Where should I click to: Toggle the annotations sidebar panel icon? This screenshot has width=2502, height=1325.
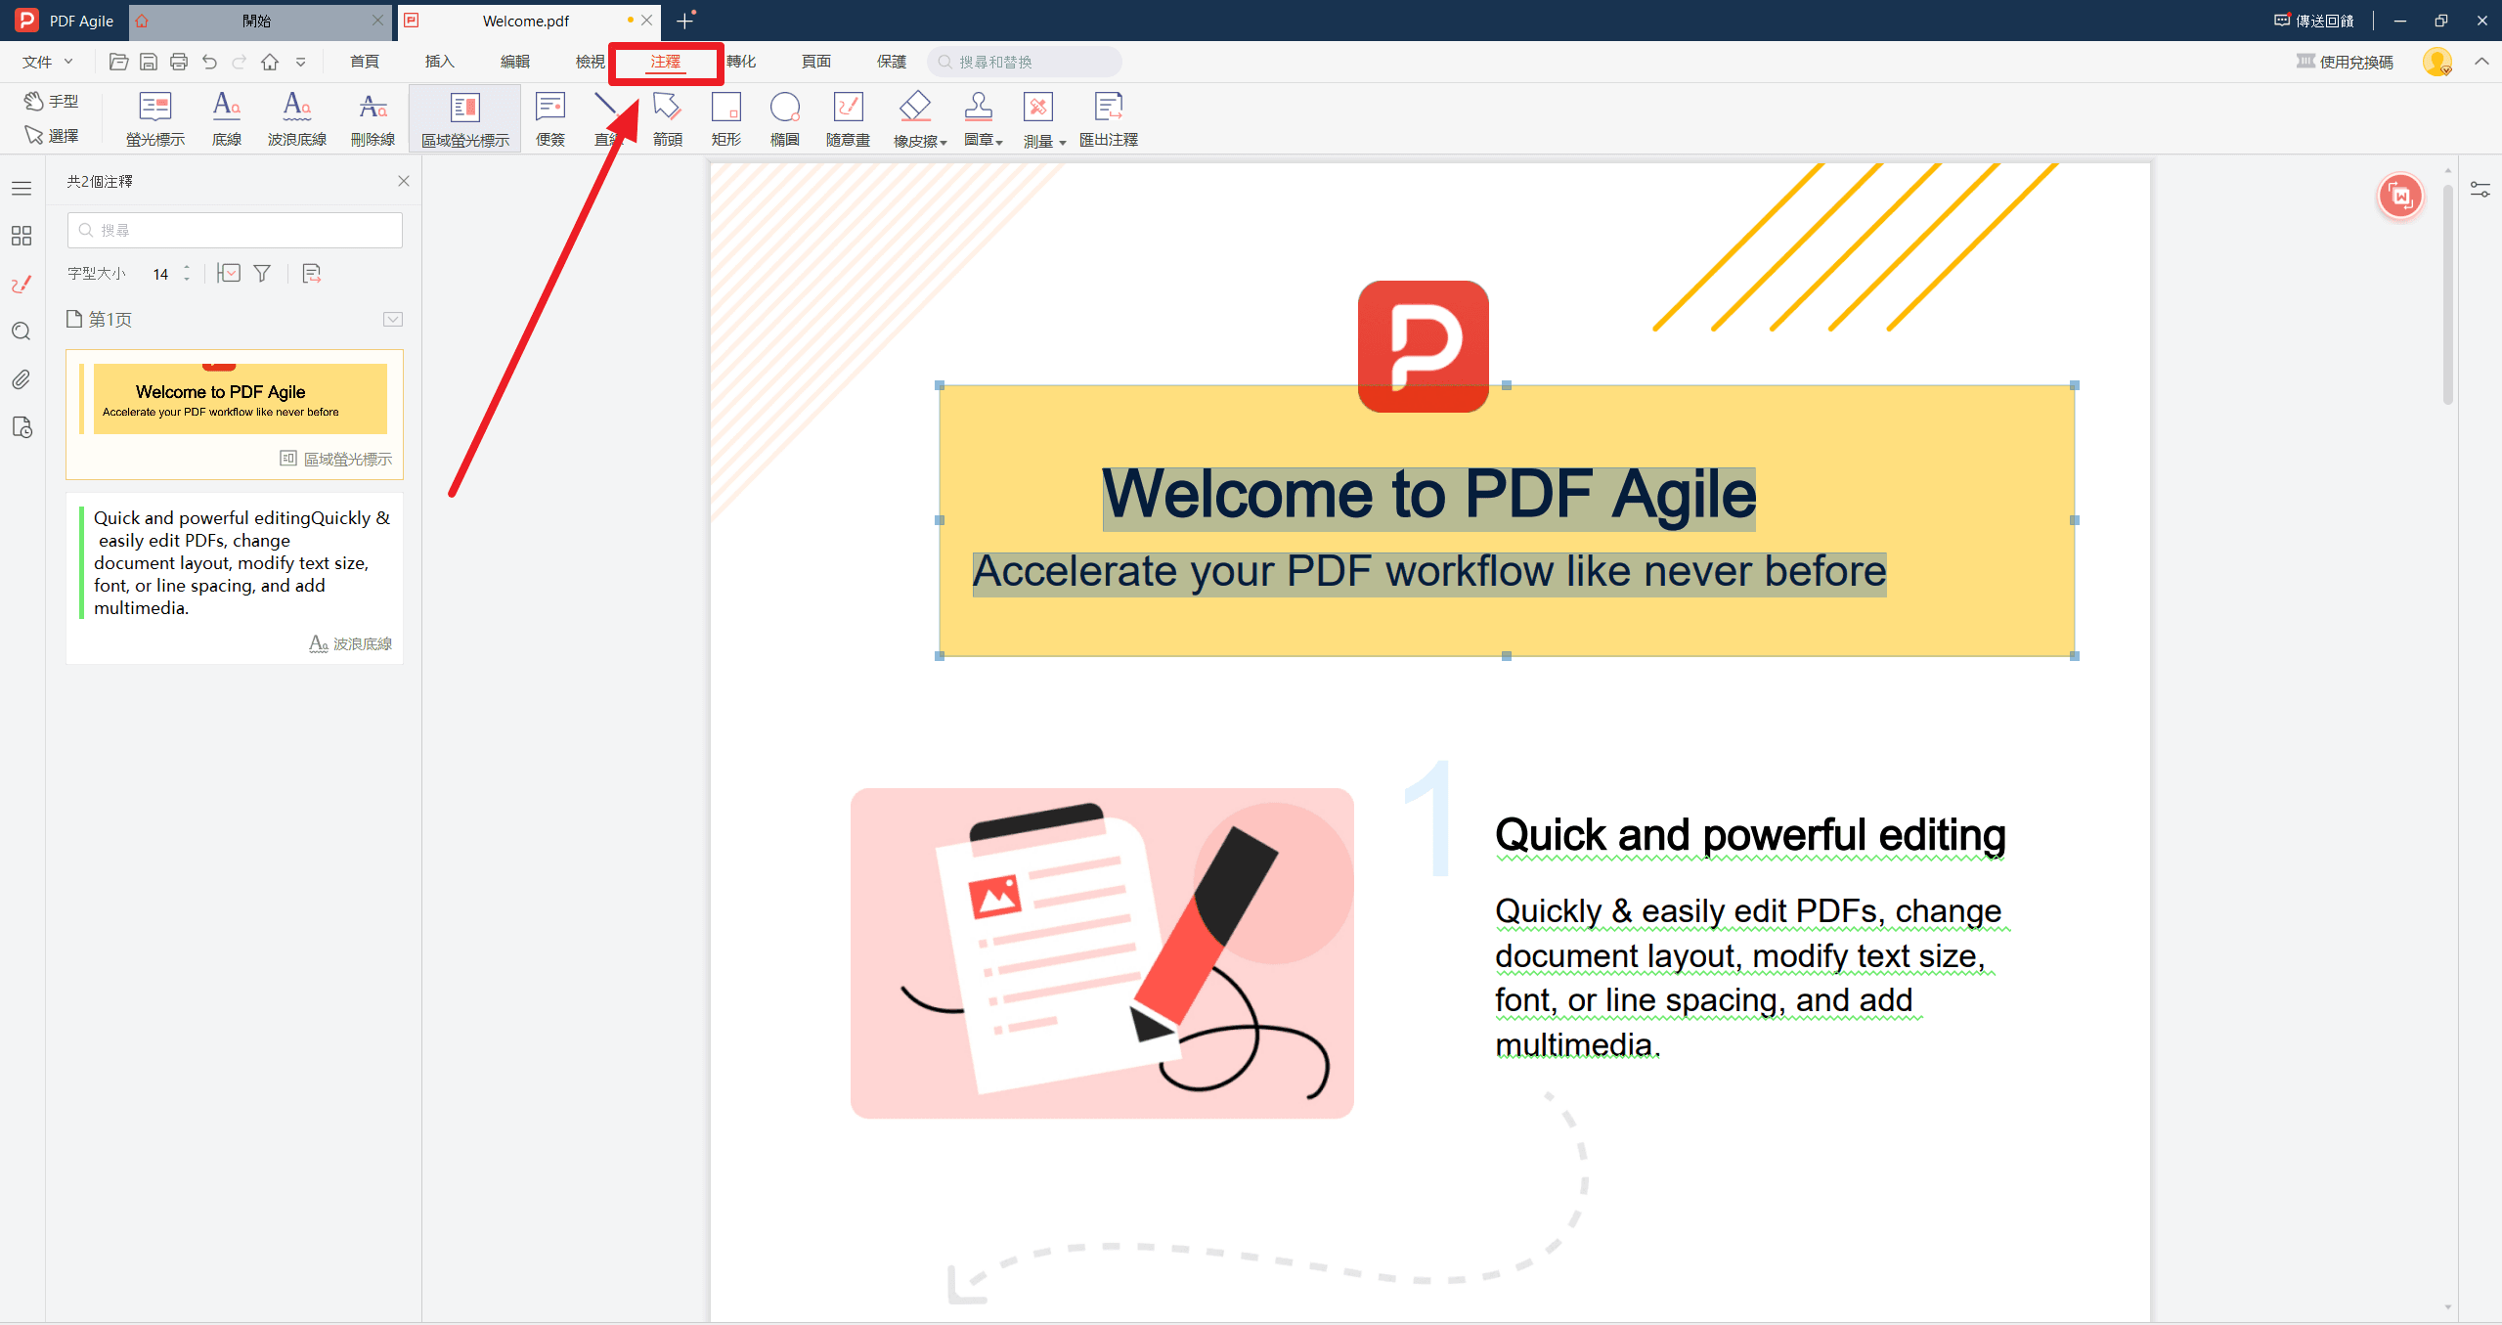click(22, 284)
